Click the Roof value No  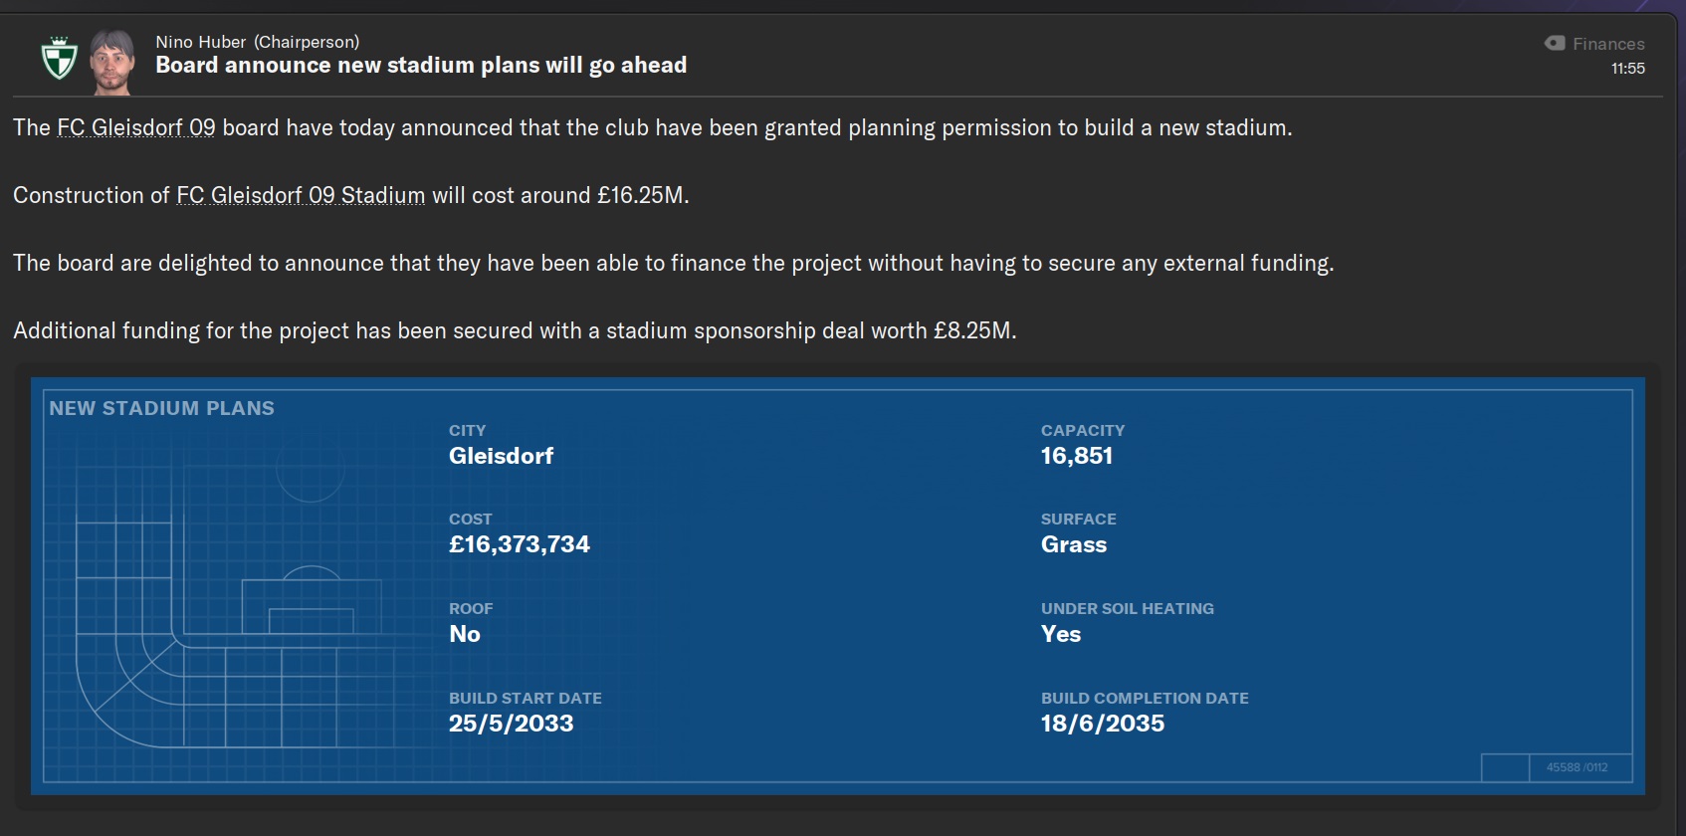pos(465,634)
